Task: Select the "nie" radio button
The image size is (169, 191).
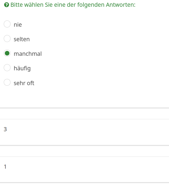Action: click(x=7, y=24)
